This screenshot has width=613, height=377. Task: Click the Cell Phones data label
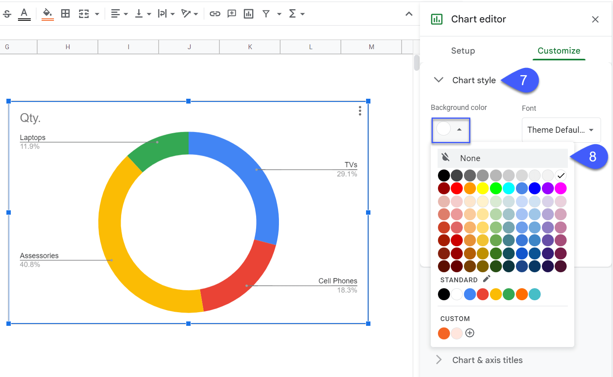(338, 281)
